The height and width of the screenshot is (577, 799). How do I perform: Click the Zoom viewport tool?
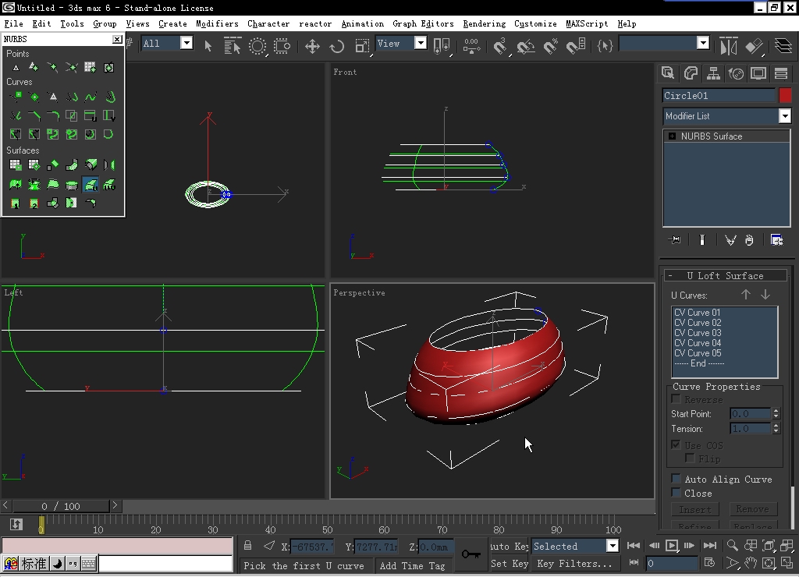[x=733, y=546]
